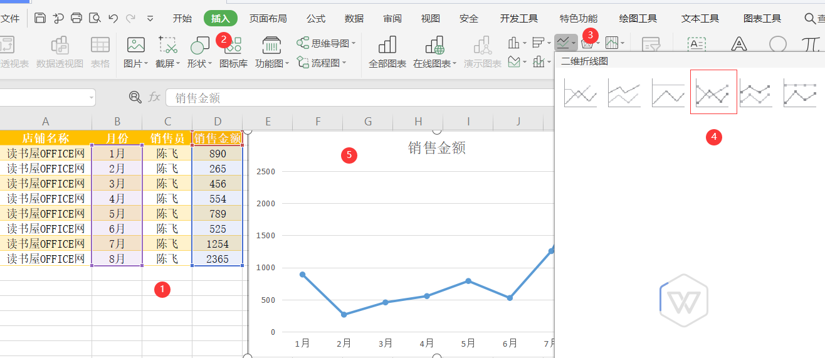The height and width of the screenshot is (358, 825).
Task: Open the Name Box dropdown arrow
Action: [92, 97]
